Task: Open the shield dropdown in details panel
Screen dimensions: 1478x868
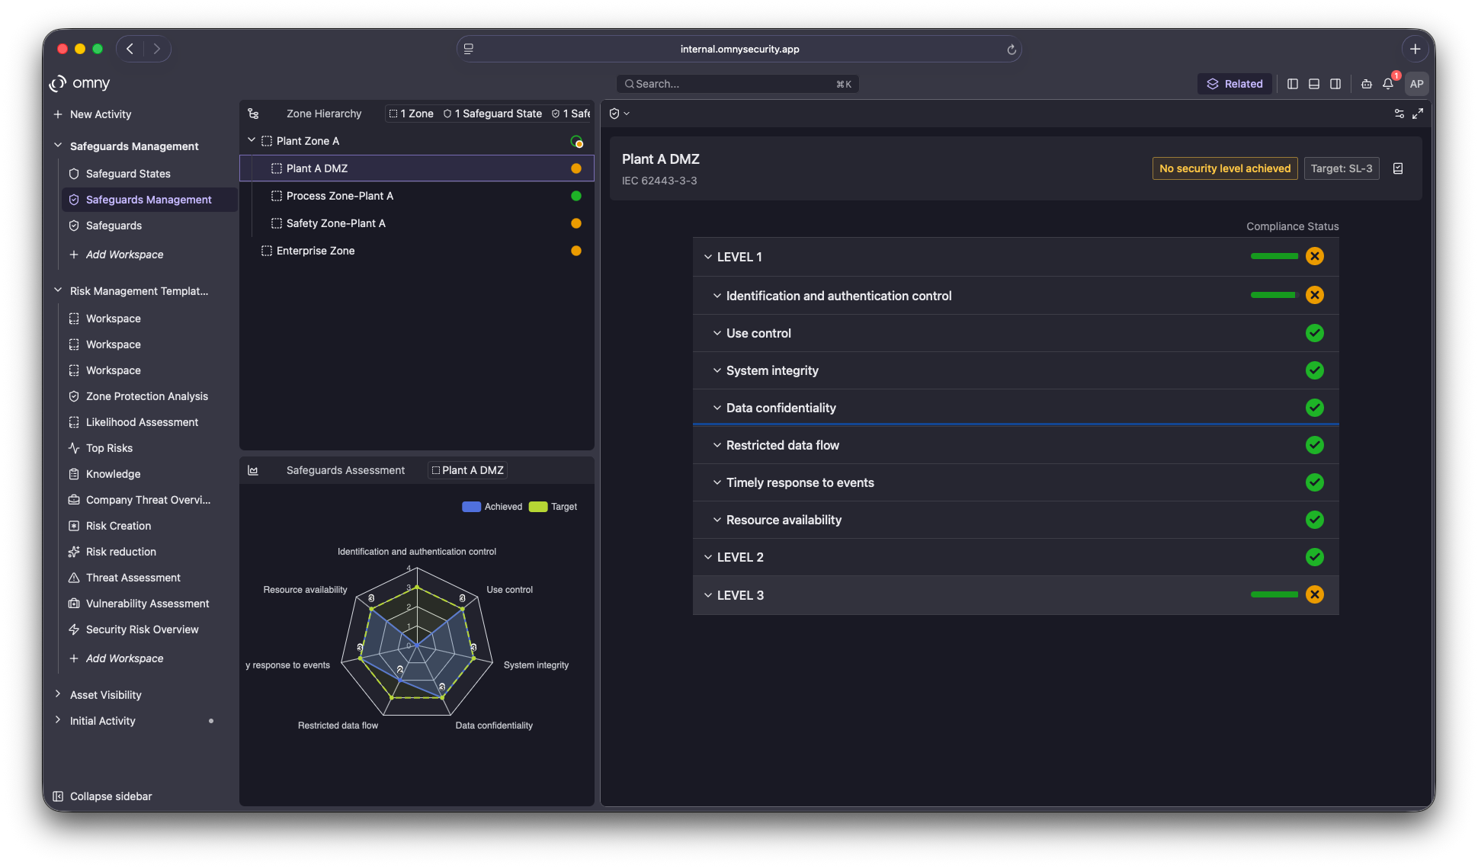Action: click(619, 114)
